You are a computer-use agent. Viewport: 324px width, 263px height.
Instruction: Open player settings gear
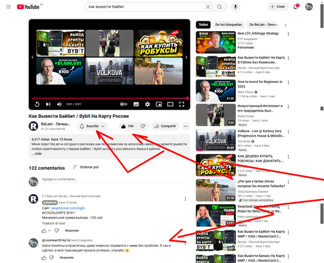(x=147, y=104)
